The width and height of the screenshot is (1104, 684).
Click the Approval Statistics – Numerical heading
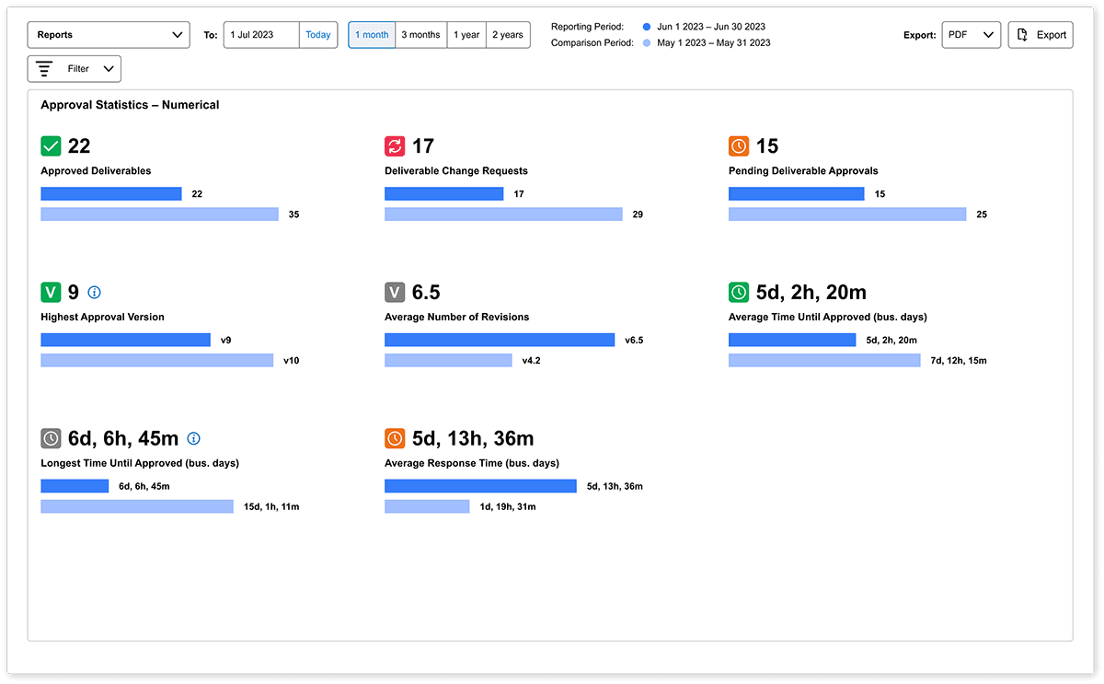[130, 105]
